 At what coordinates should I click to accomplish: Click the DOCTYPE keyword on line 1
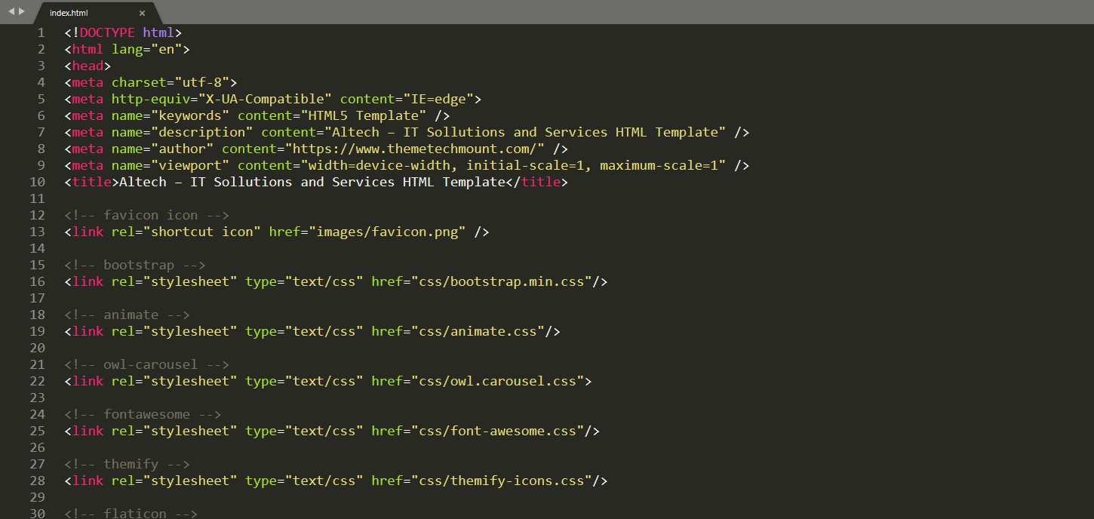click(x=107, y=32)
